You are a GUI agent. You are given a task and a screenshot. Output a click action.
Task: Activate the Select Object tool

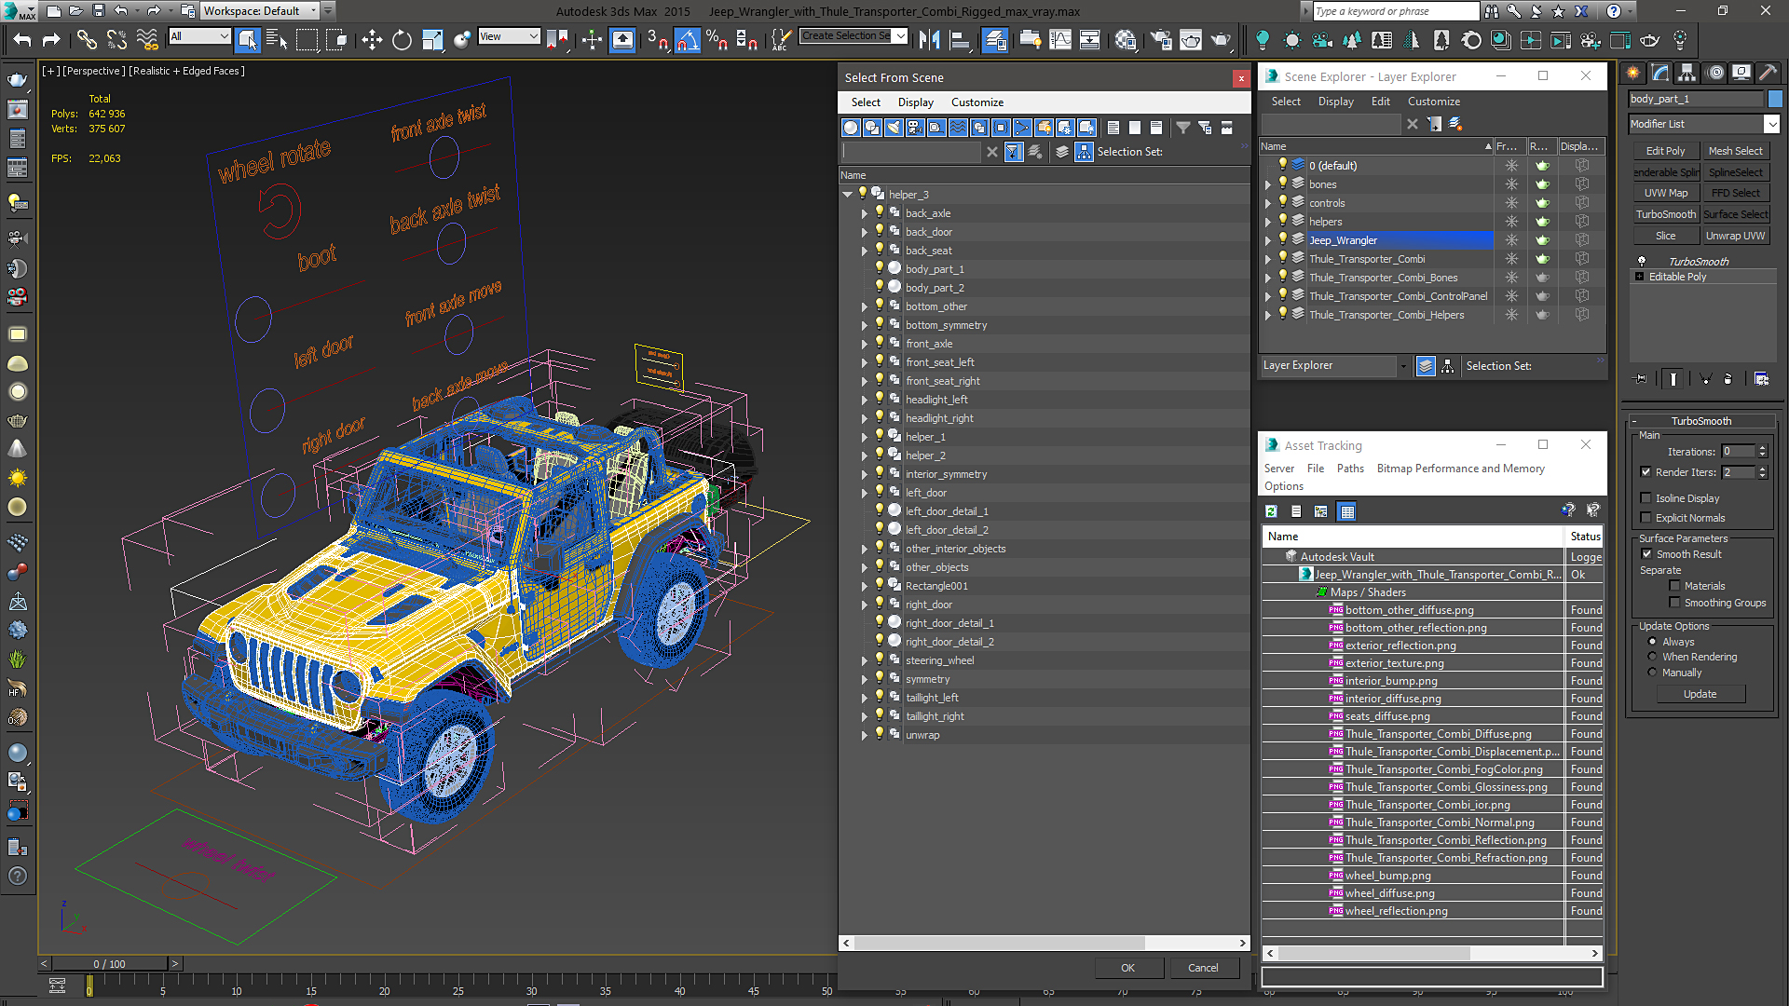pyautogui.click(x=247, y=39)
